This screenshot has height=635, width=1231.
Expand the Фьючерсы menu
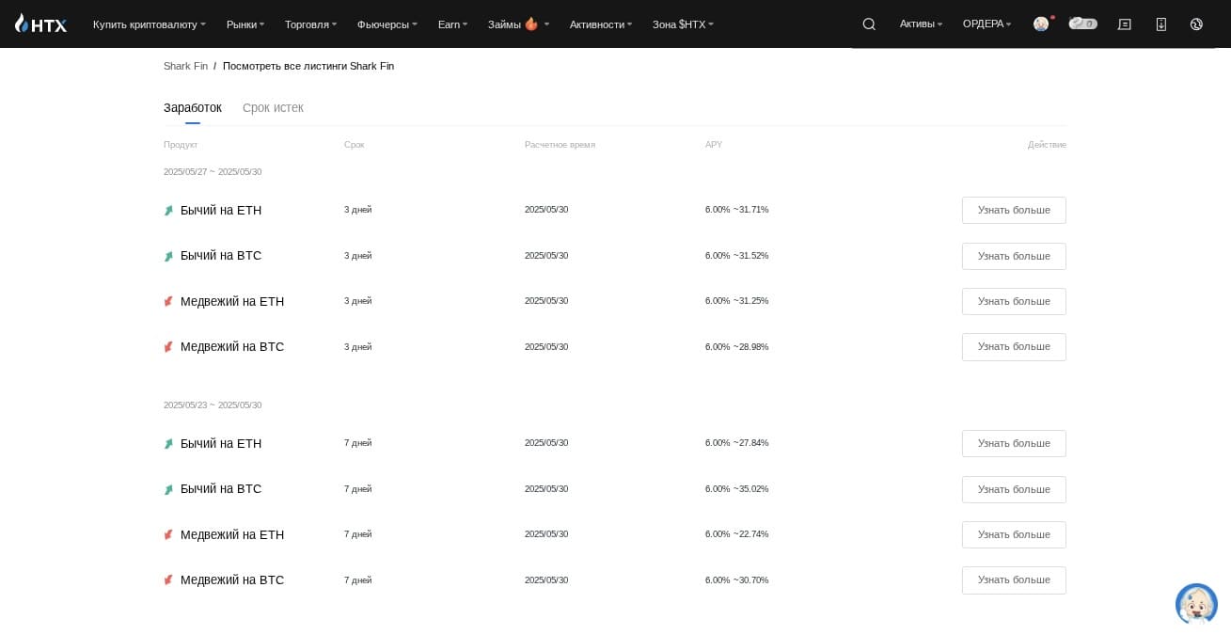[387, 24]
